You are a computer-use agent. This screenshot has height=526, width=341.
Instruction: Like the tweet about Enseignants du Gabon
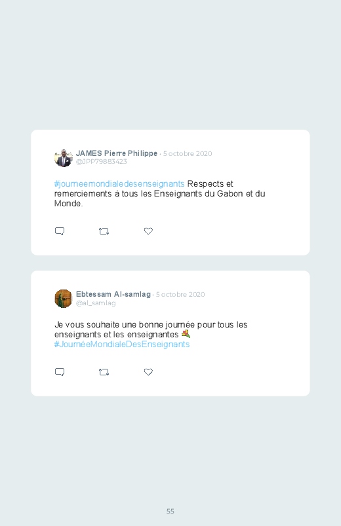tap(148, 231)
